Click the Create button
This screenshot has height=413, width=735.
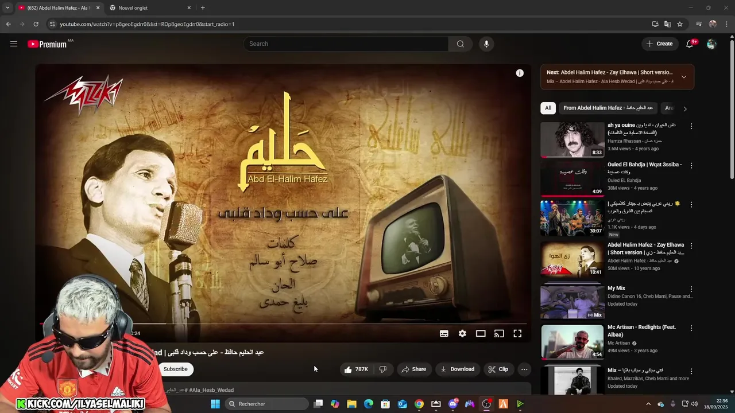(x=659, y=44)
